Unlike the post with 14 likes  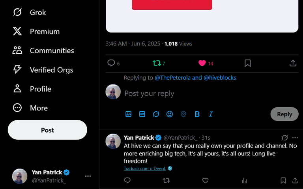[206, 63]
